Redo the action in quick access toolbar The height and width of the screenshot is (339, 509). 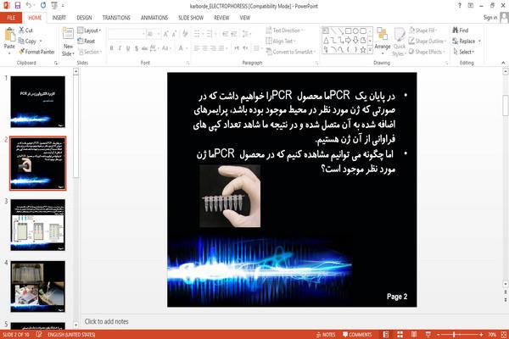(43, 5)
